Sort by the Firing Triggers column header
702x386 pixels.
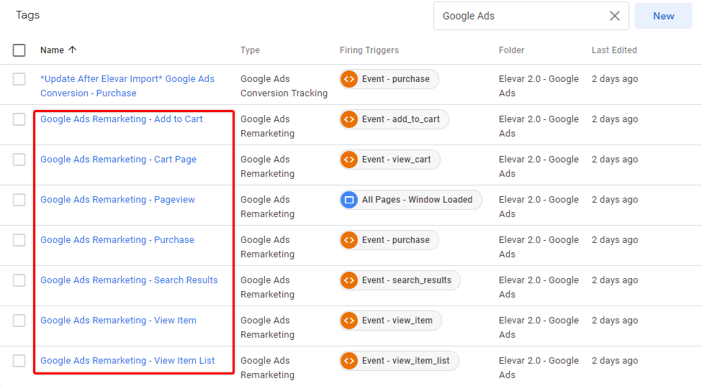369,50
